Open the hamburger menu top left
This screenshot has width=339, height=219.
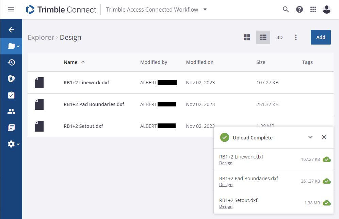click(11, 9)
